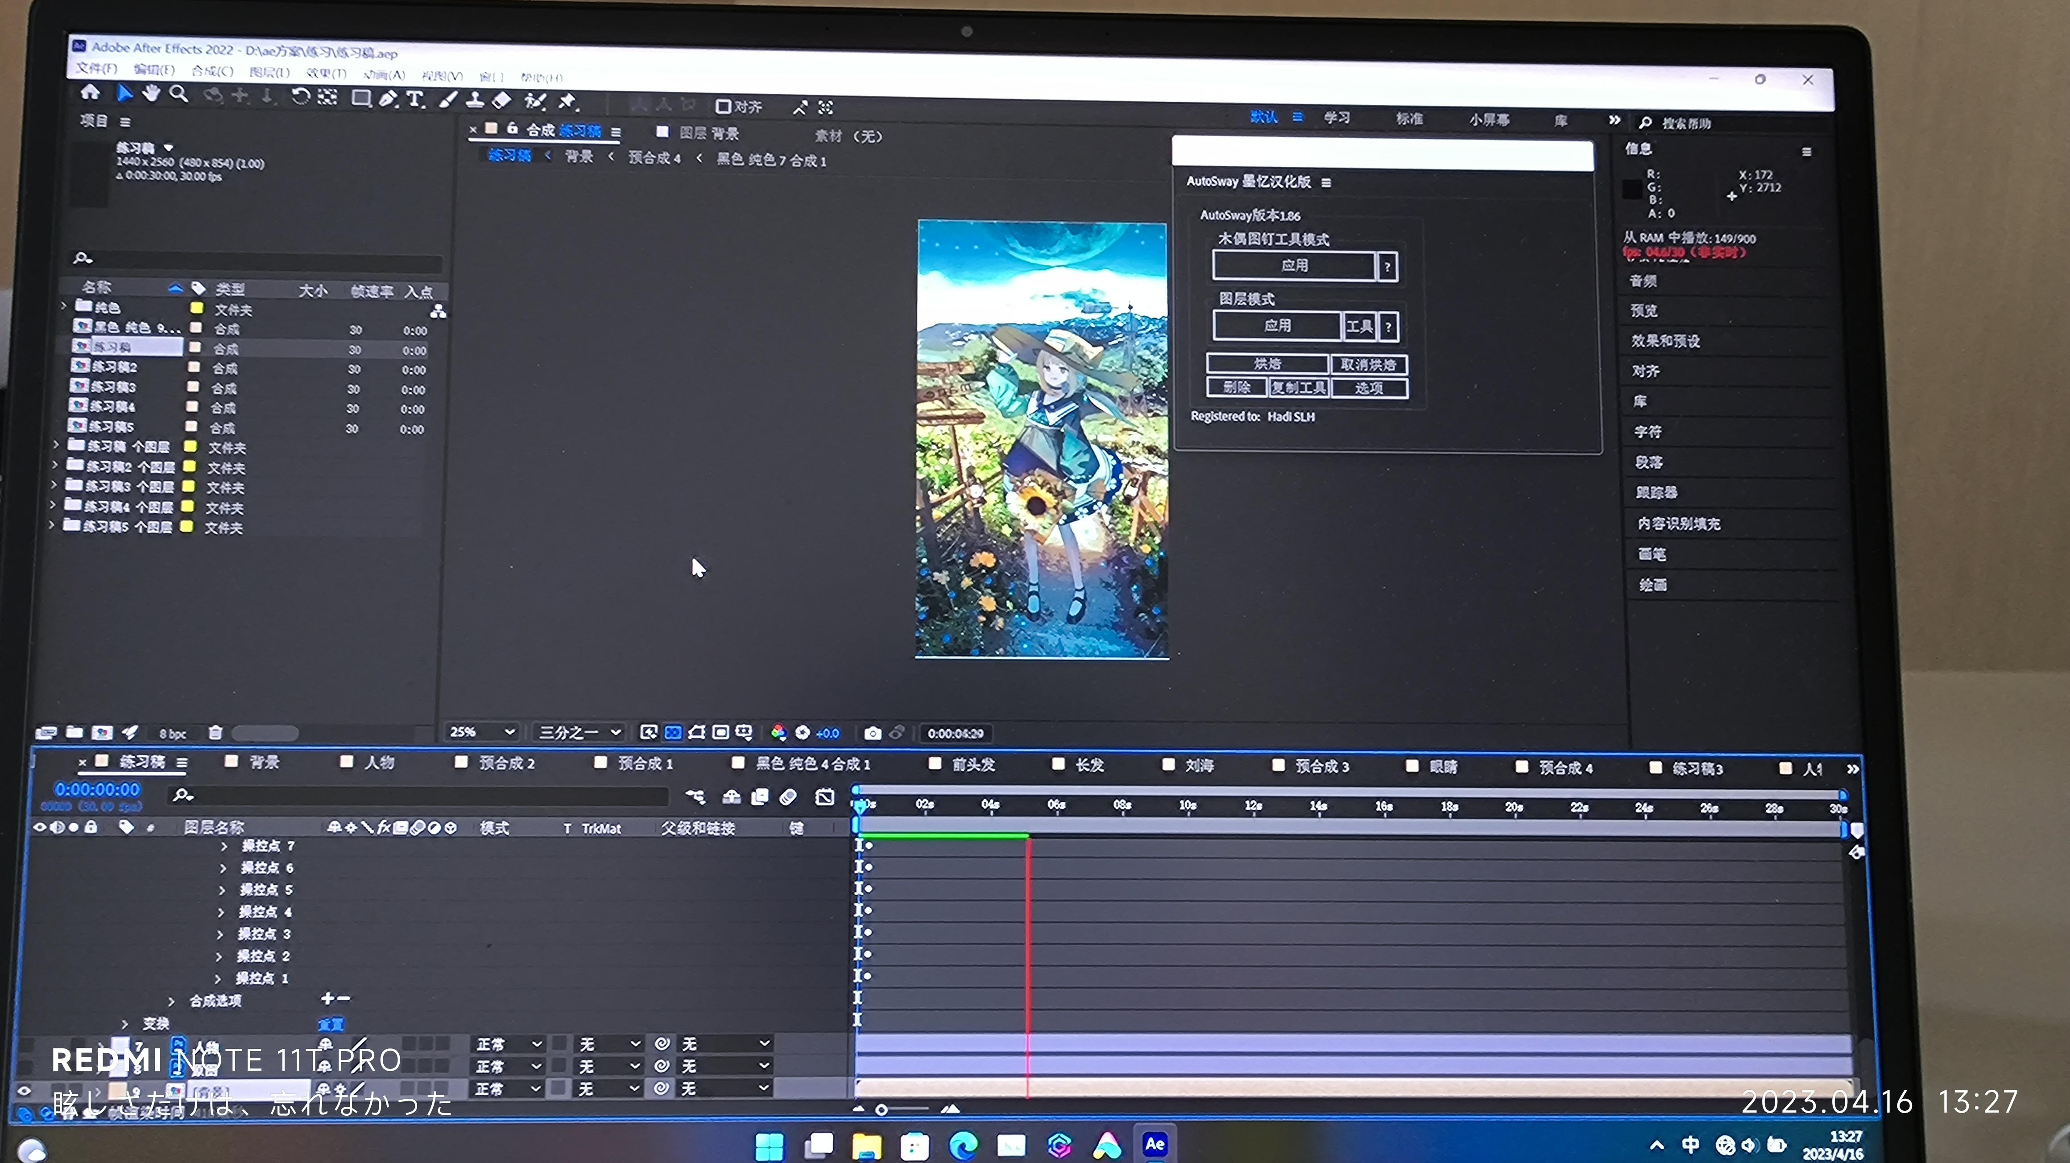The image size is (2070, 1163).
Task: Click the 烘焙 button in AutoSway
Action: (x=1267, y=364)
